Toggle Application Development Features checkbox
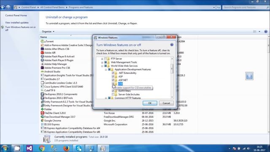 (109, 69)
